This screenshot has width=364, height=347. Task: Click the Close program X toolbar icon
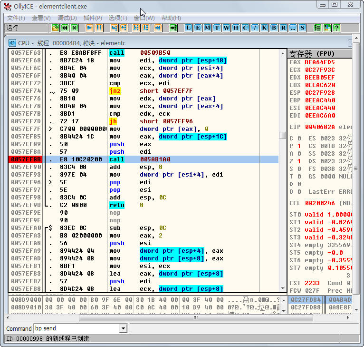point(74,28)
